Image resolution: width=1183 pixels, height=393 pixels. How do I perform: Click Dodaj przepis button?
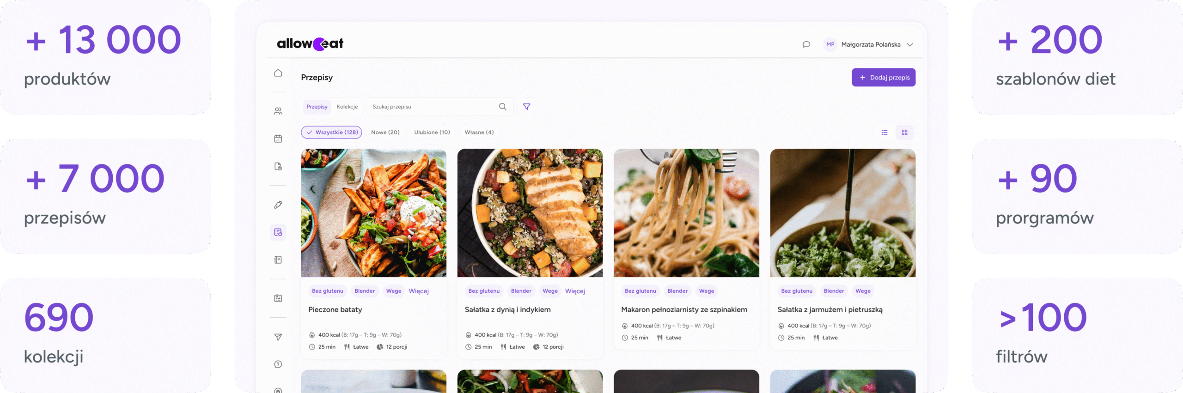(x=884, y=78)
